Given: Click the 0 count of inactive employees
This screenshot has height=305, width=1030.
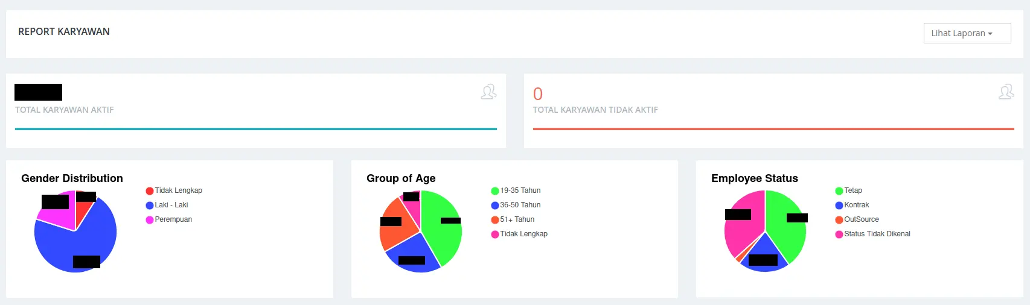Looking at the screenshot, I should pos(538,94).
